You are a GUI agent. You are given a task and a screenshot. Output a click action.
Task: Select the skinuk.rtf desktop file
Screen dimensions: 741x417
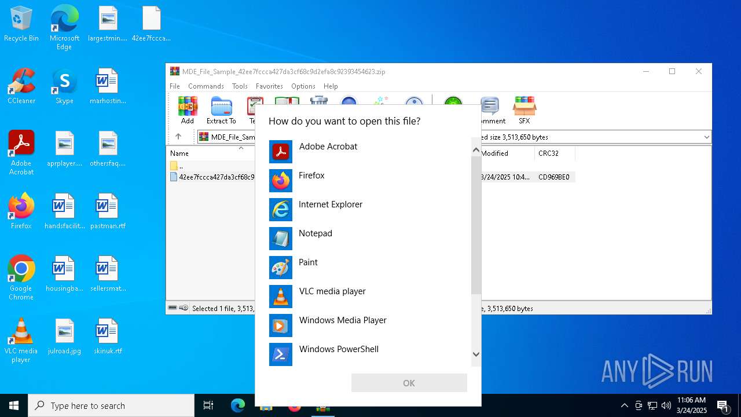click(108, 337)
